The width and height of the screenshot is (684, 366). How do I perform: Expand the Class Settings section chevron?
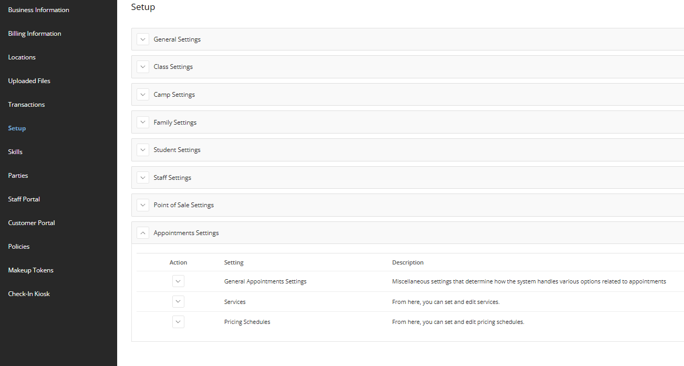143,67
